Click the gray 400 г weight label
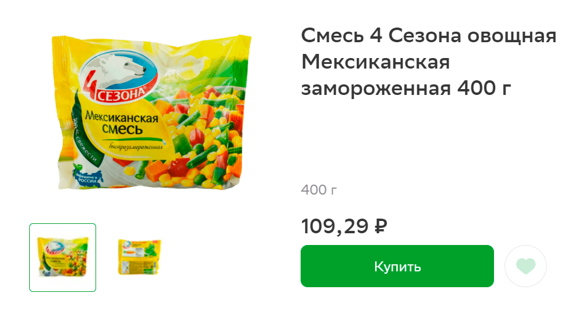 (x=319, y=190)
